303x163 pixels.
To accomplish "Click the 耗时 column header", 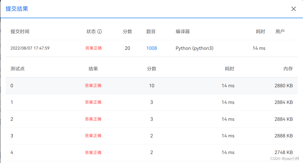I will click(260, 31).
